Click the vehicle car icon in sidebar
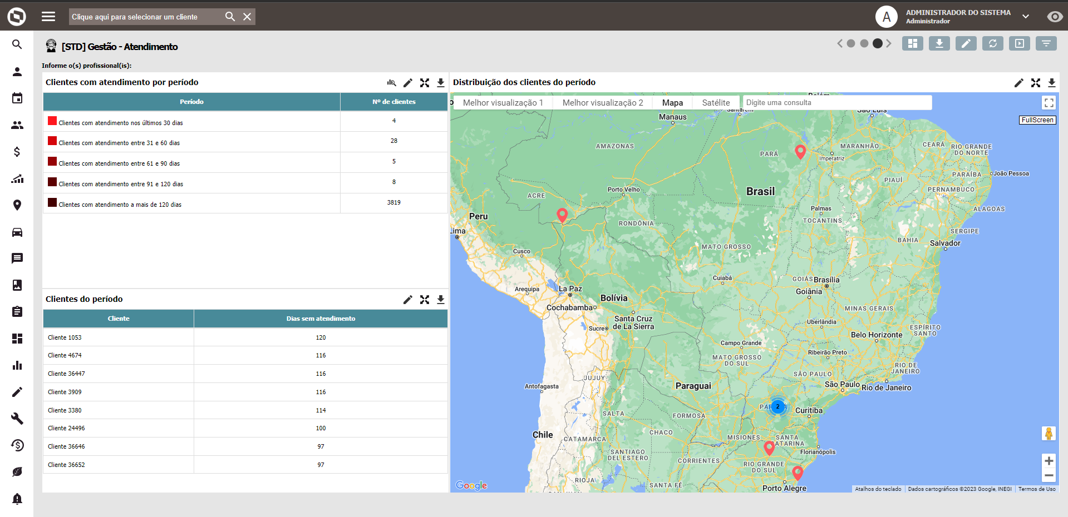The image size is (1068, 517). (17, 232)
